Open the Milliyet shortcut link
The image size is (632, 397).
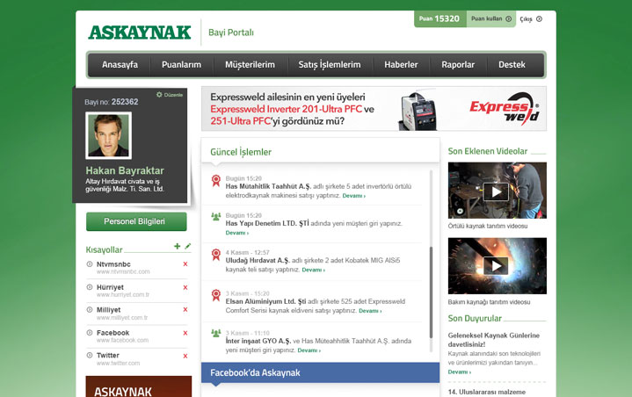tap(108, 310)
